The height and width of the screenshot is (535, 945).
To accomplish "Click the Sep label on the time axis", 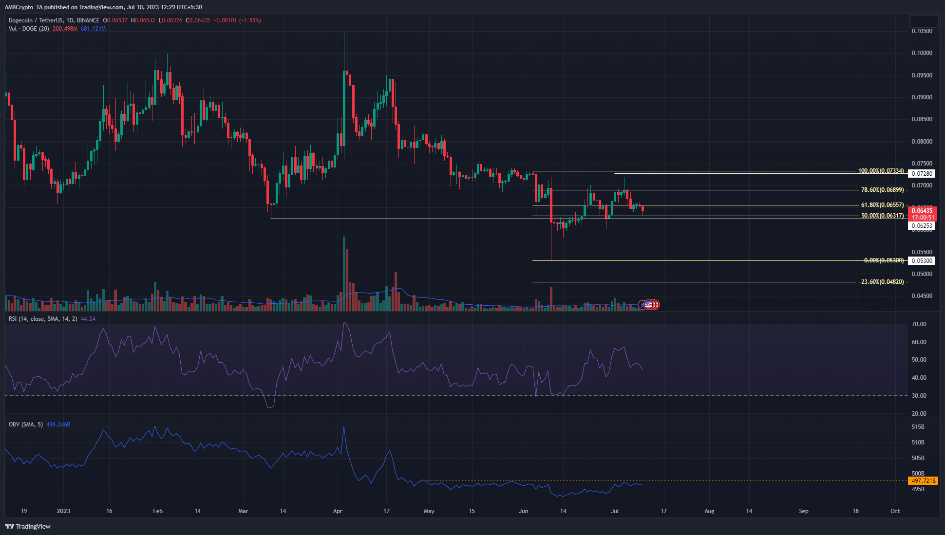I will [x=804, y=511].
